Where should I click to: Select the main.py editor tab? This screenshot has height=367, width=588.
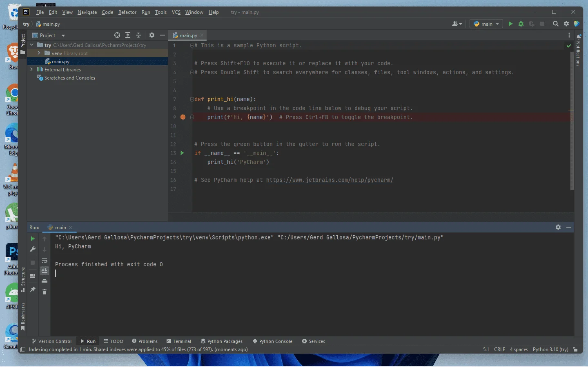coord(188,35)
